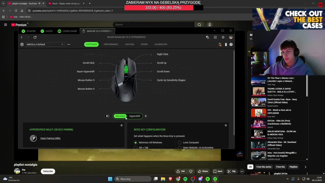Select Standard mode
The width and height of the screenshot is (325, 183).
tap(120, 116)
